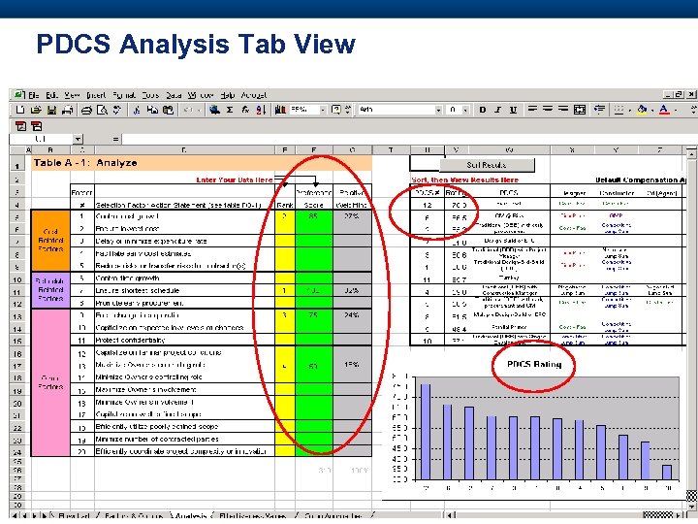
Task: Open the View menu
Action: click(72, 95)
